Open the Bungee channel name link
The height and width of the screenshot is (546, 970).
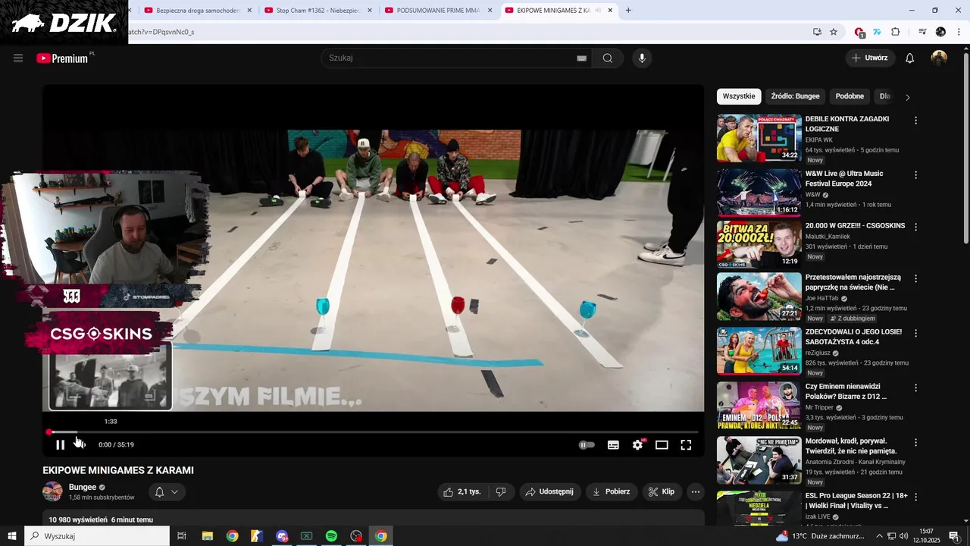click(83, 487)
